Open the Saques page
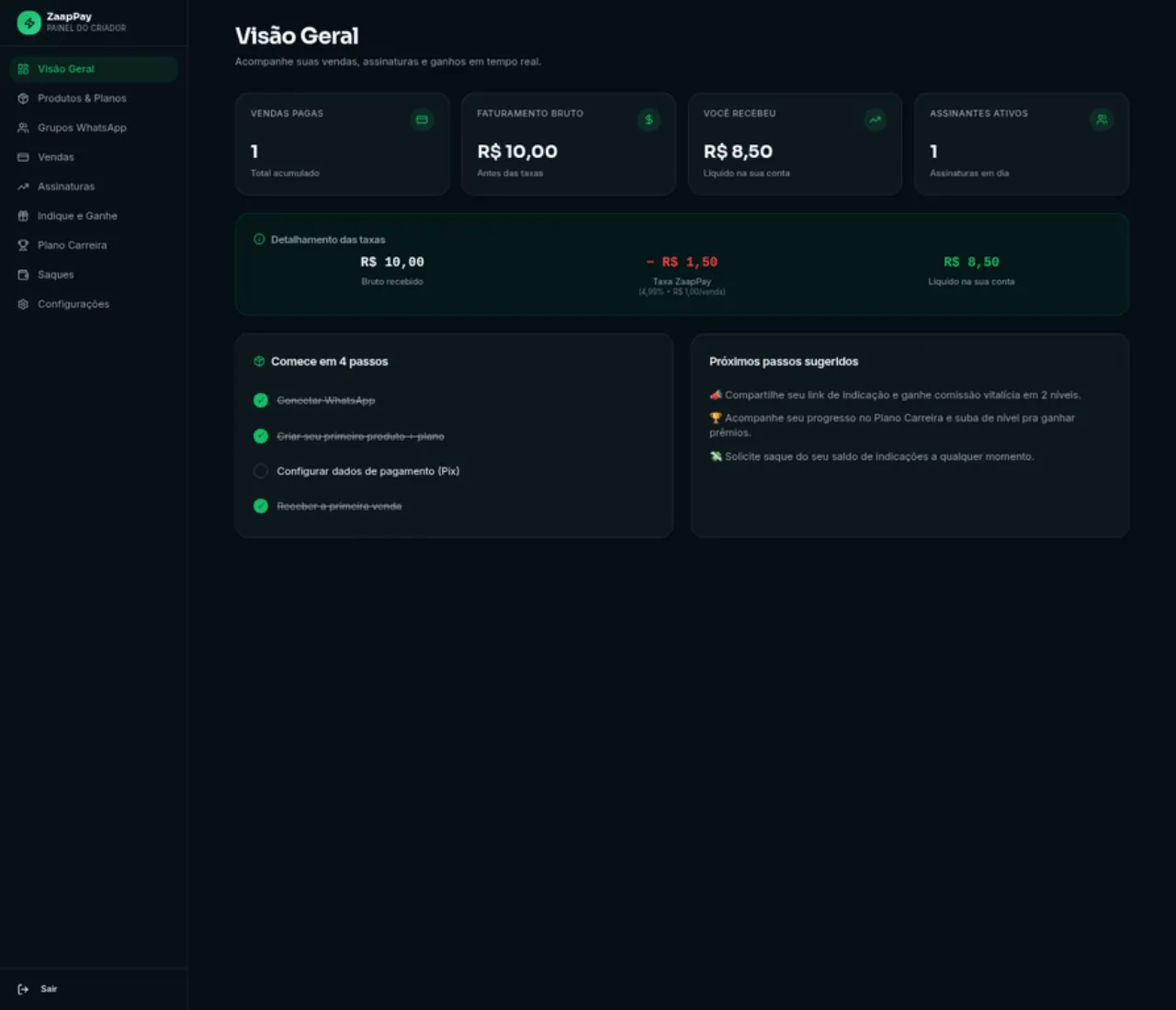 coord(94,275)
